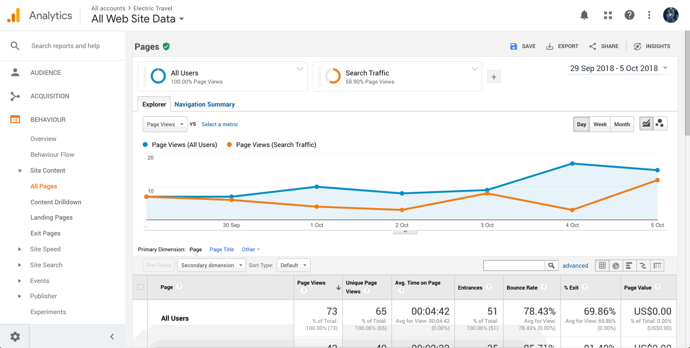
Task: Open the notifications bell icon
Action: (x=584, y=15)
